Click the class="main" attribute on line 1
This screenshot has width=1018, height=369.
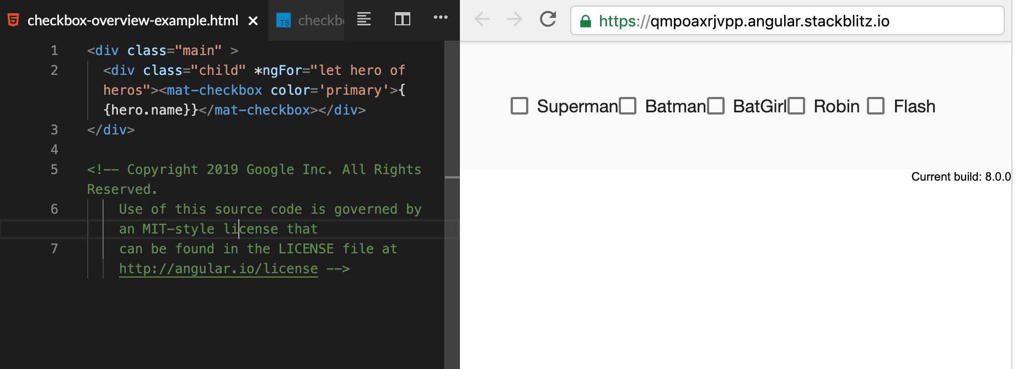pyautogui.click(x=174, y=51)
